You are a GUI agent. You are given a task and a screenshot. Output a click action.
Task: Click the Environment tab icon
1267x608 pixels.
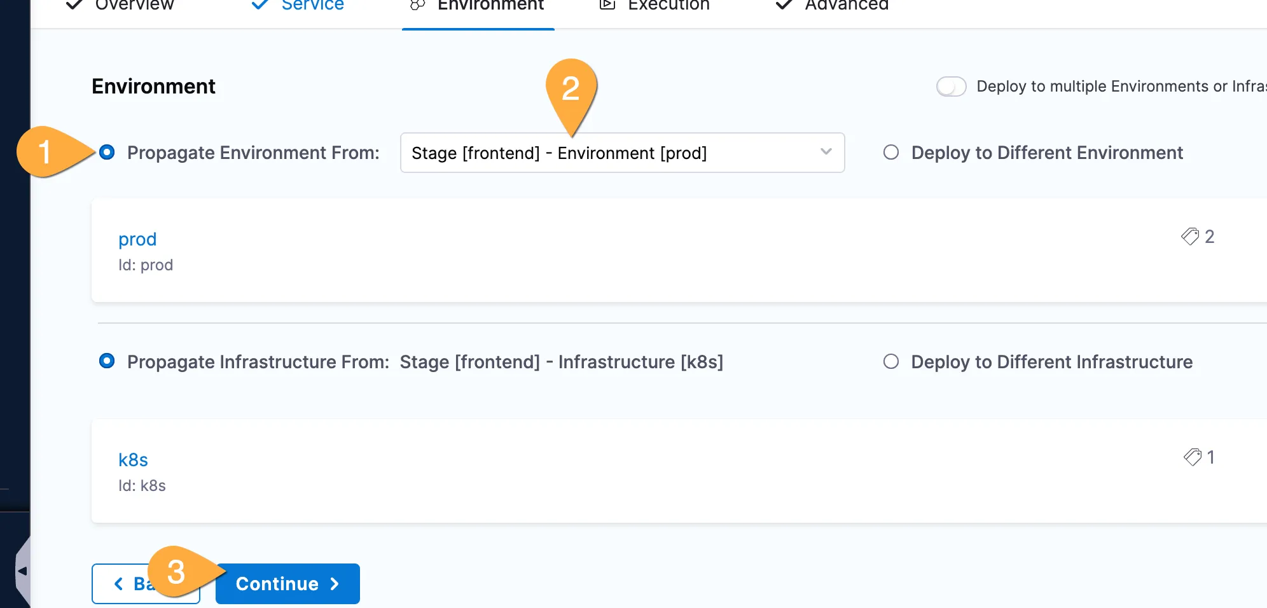417,5
